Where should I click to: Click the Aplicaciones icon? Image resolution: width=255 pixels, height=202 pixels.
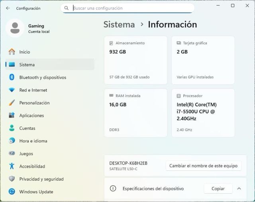[x=12, y=115]
